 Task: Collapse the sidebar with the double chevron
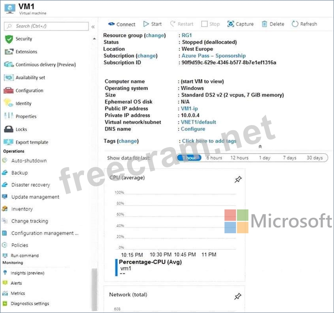(x=93, y=27)
